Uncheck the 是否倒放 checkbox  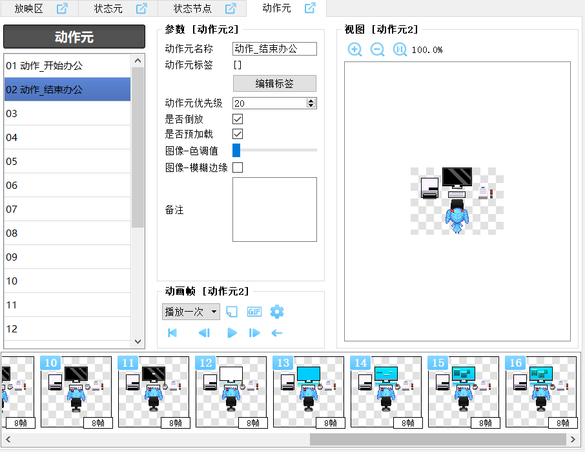pyautogui.click(x=238, y=119)
